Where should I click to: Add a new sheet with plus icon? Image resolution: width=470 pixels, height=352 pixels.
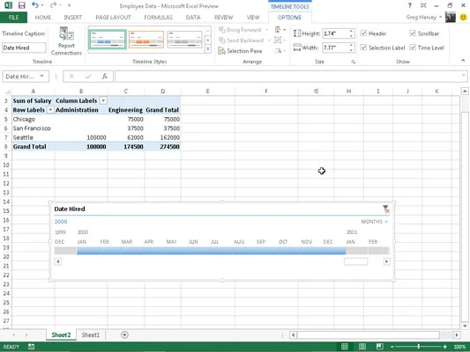point(124,335)
